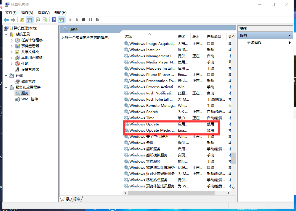This screenshot has height=211, width=296.
Task: Collapse the 服务和应用程序 tree node
Action: click(6, 87)
